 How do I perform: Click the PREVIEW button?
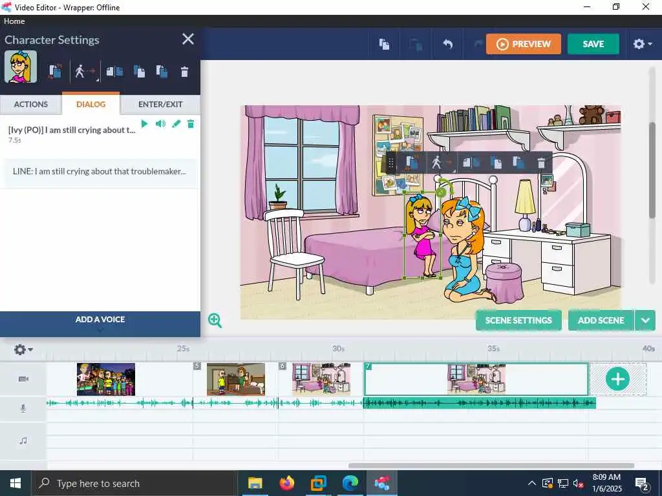point(524,44)
